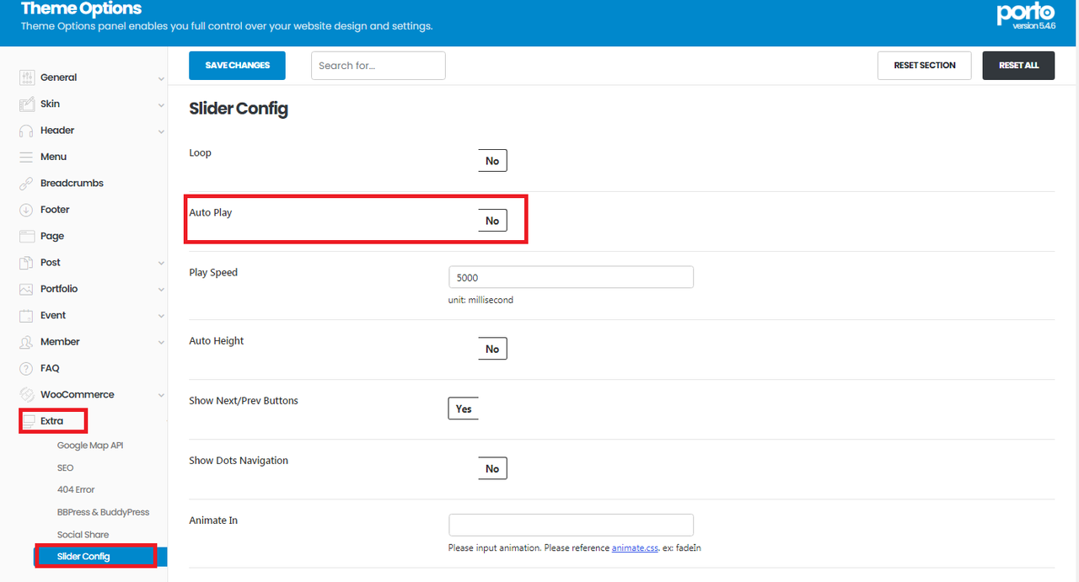Image resolution: width=1079 pixels, height=582 pixels.
Task: Expand the Portfolio section chevron
Action: coord(161,290)
